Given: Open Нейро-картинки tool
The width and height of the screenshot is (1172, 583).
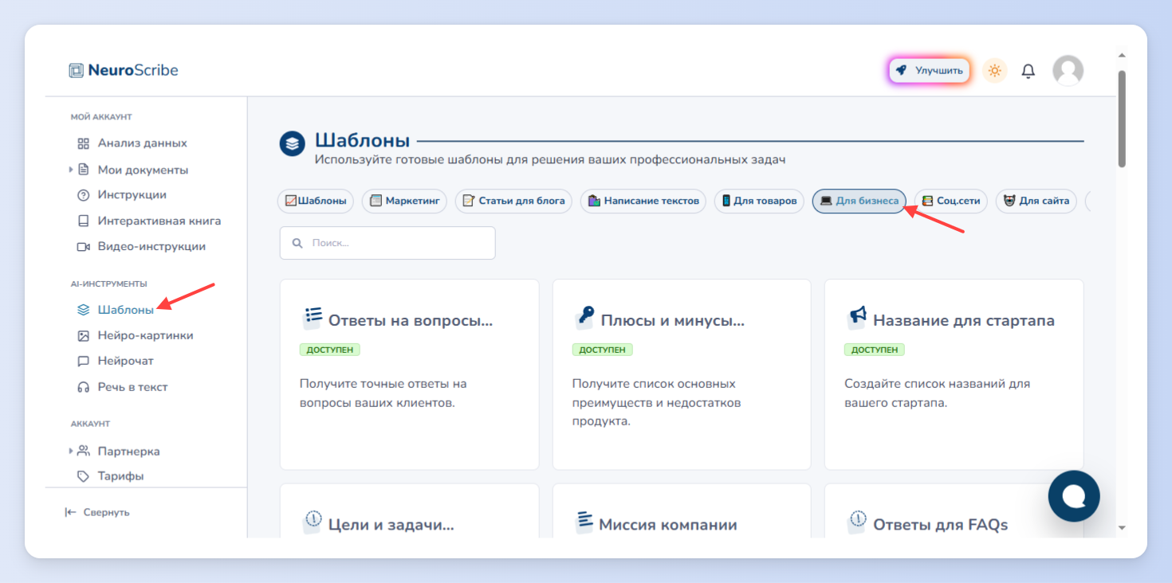Looking at the screenshot, I should [x=145, y=336].
